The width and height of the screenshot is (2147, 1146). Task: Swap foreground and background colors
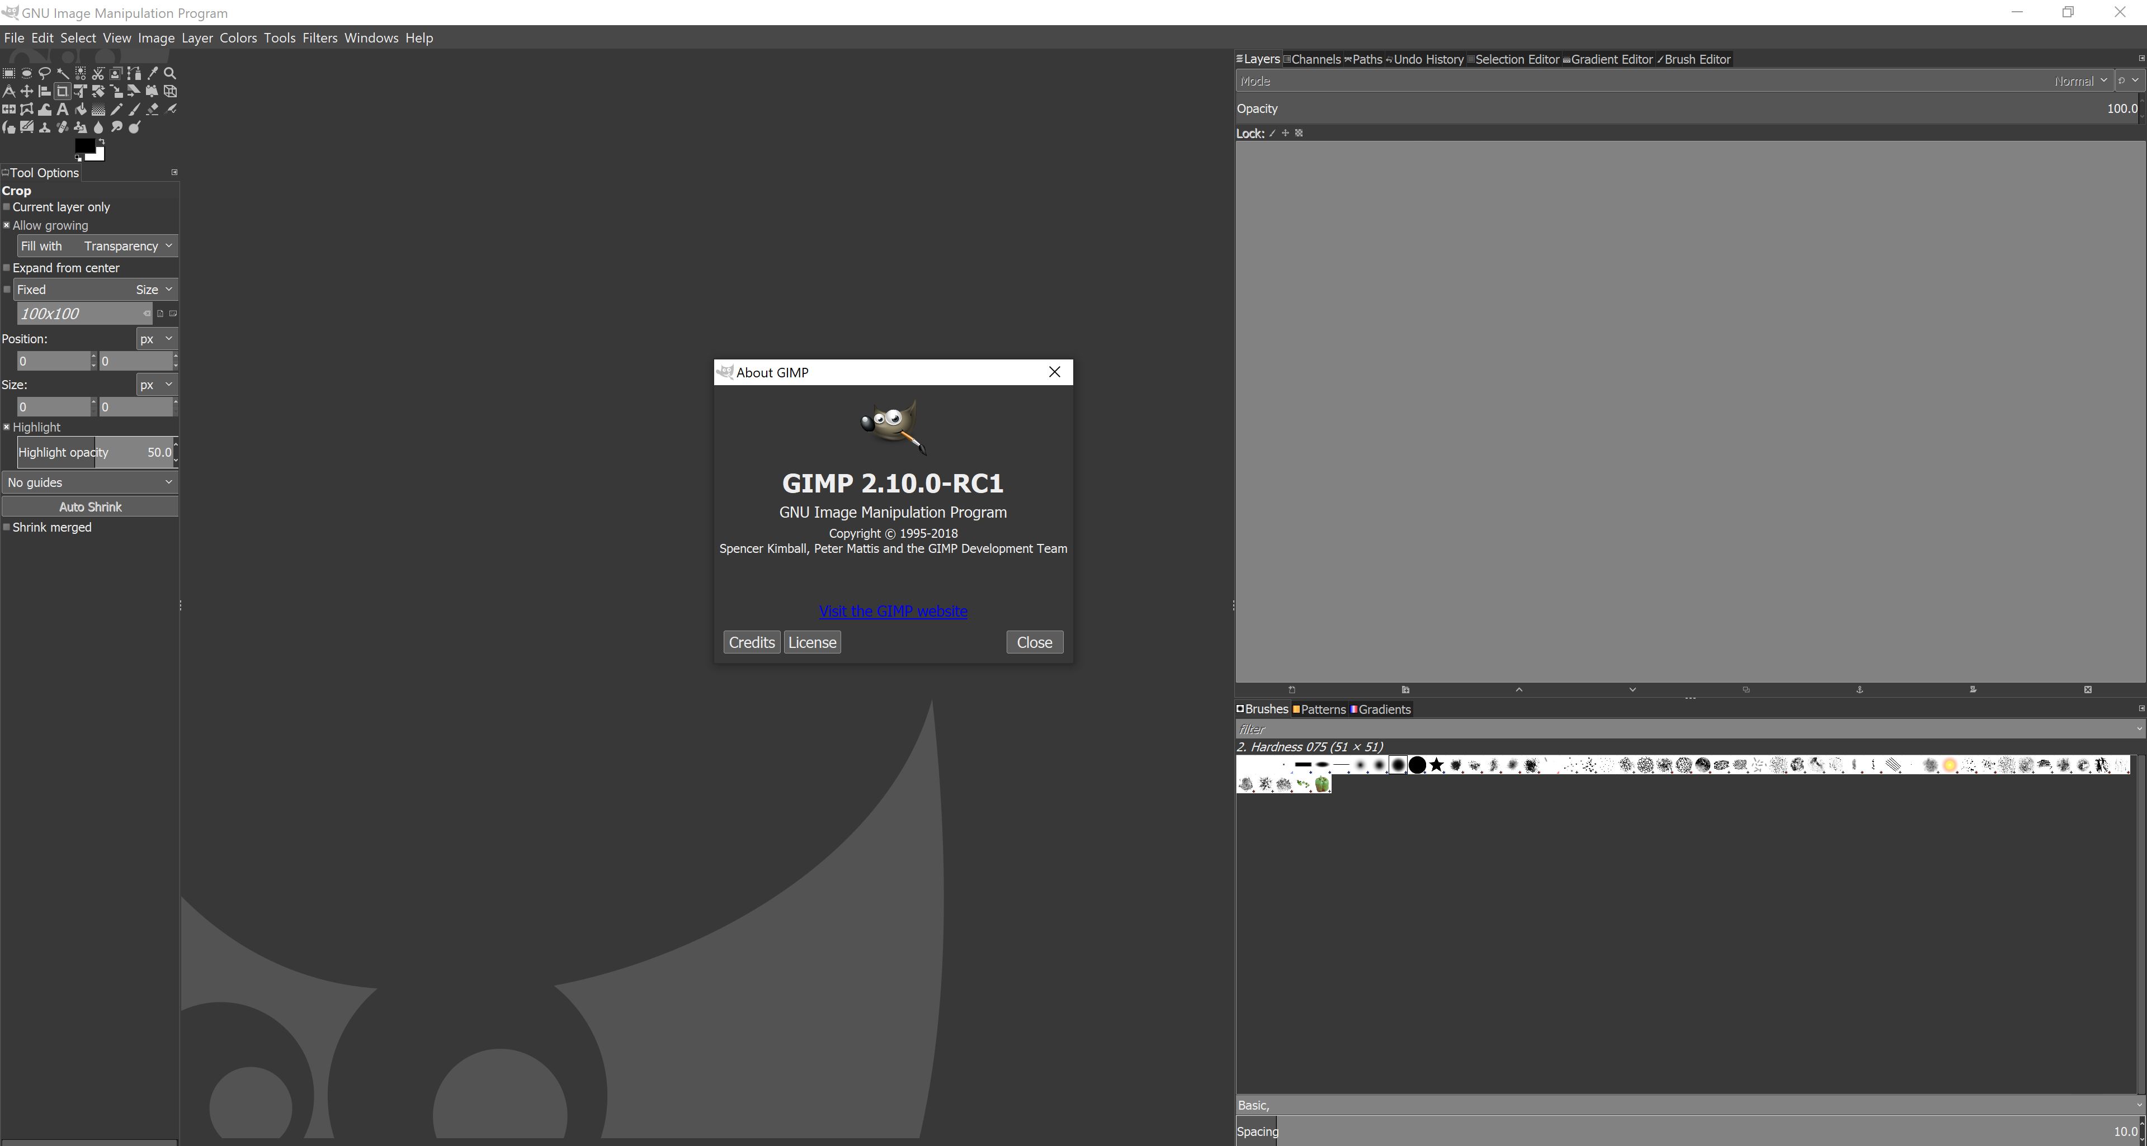pos(102,141)
